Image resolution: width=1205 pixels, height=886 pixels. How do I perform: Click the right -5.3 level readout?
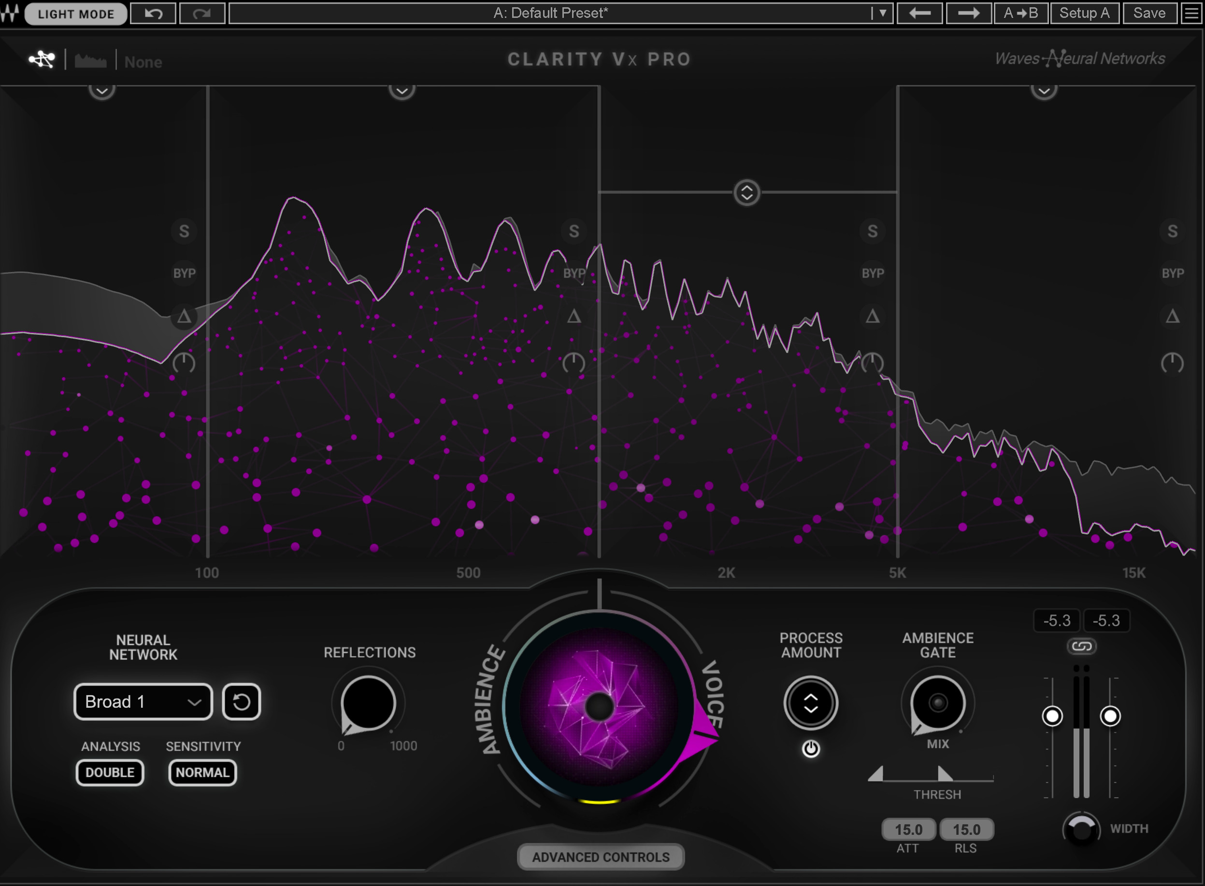point(1106,620)
